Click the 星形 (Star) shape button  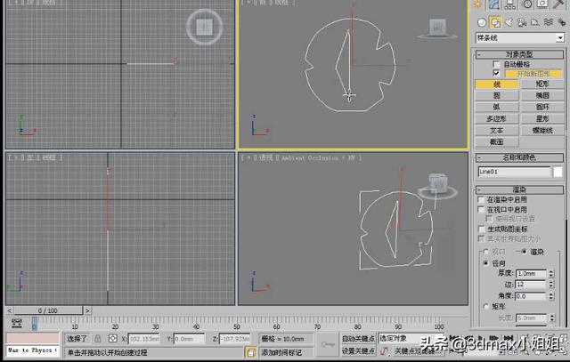542,118
